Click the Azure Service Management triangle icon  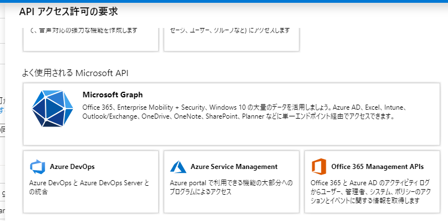[x=178, y=167]
